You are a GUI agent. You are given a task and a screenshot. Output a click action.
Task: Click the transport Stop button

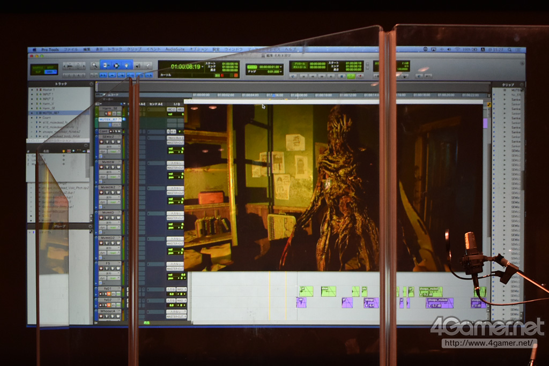click(342, 76)
